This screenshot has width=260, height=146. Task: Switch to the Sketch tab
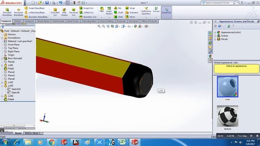pyautogui.click(x=18, y=21)
